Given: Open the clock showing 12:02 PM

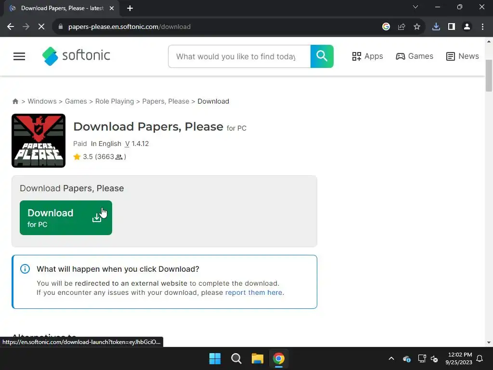Looking at the screenshot, I should click(x=459, y=358).
